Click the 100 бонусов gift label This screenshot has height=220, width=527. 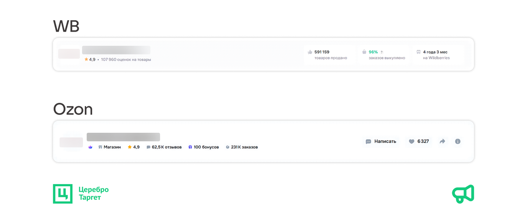coord(203,147)
